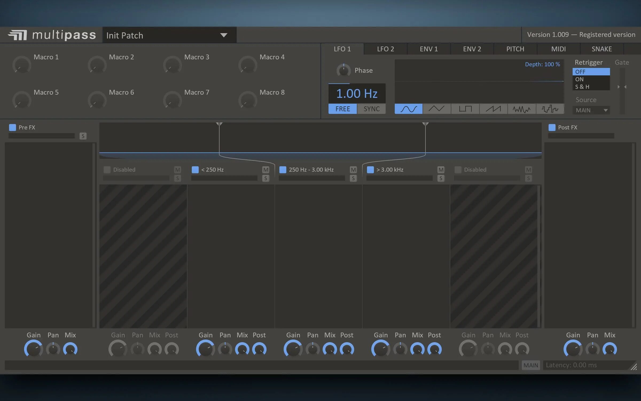This screenshot has height=401, width=641.
Task: Mute the > 3.00 kHz band
Action: coord(441,170)
